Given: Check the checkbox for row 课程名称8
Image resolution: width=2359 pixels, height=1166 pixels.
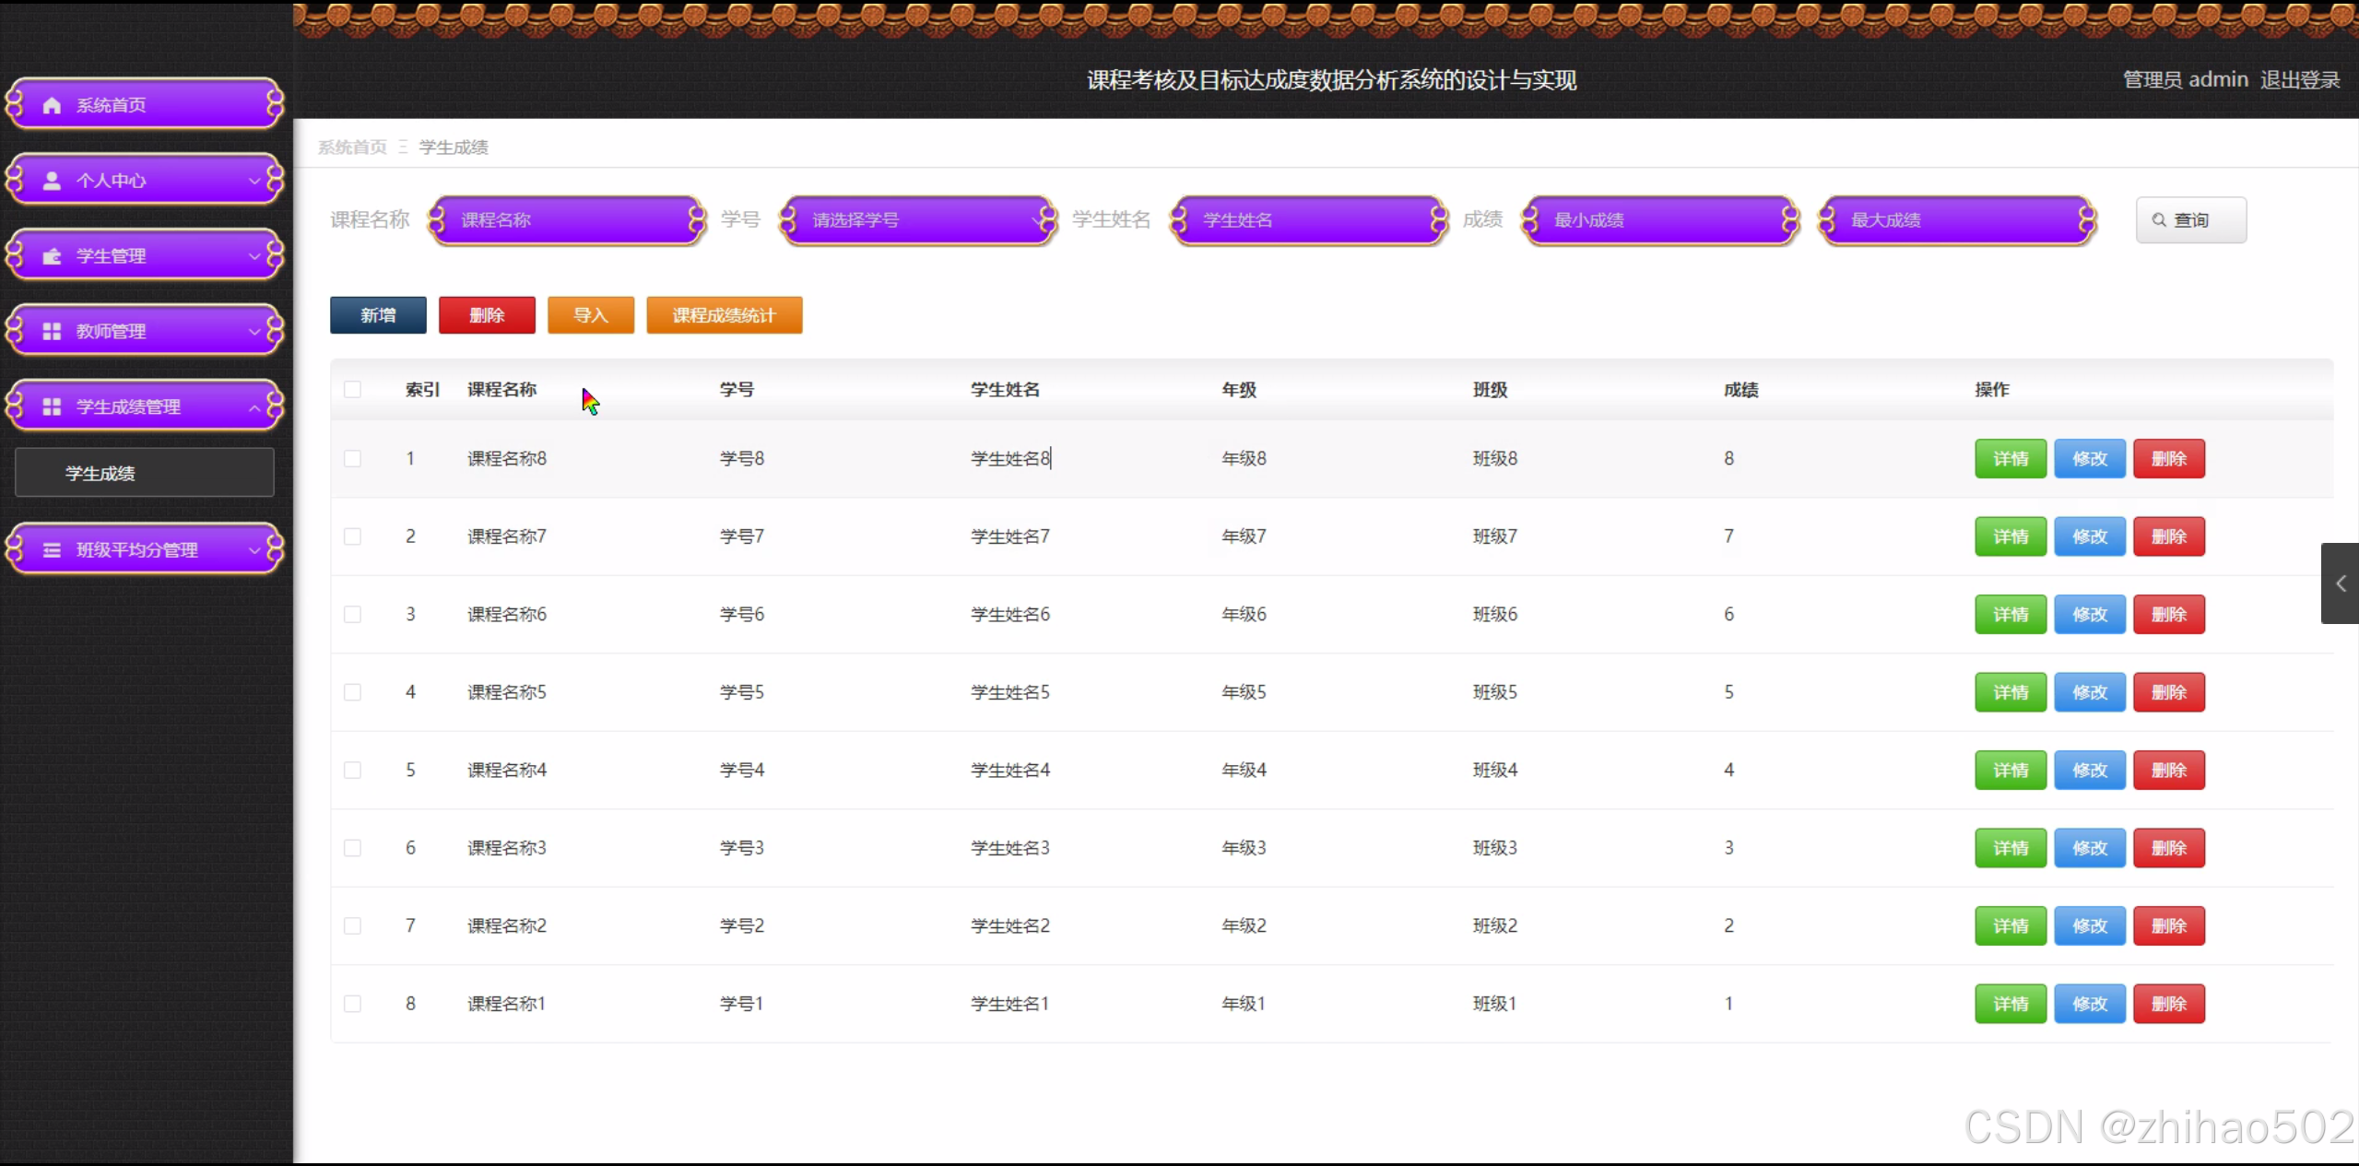Looking at the screenshot, I should [352, 459].
